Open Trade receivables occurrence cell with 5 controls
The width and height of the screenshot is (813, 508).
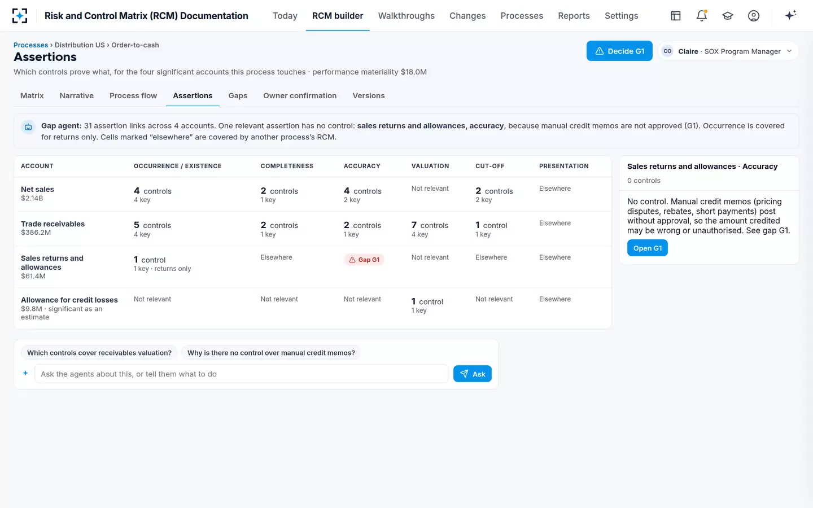tap(152, 229)
